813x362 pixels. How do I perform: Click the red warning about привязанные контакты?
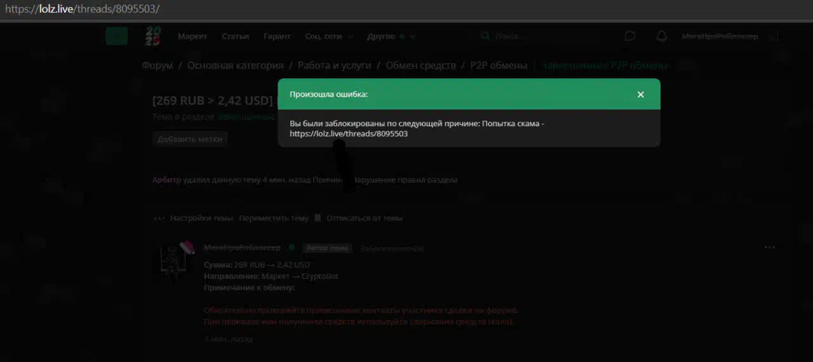tap(361, 311)
